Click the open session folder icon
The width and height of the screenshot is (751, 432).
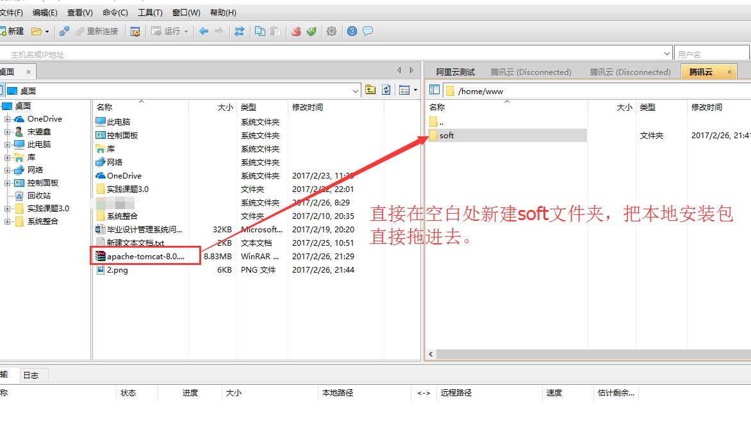pyautogui.click(x=37, y=31)
